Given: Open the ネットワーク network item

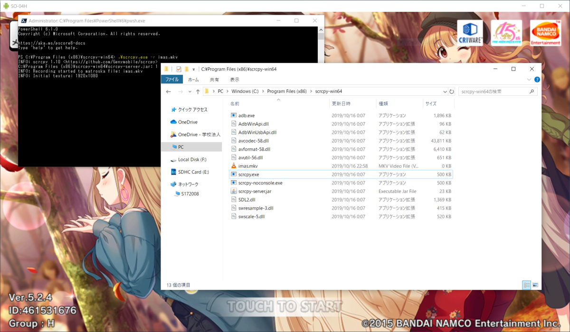Looking at the screenshot, I should pyautogui.click(x=184, y=184).
